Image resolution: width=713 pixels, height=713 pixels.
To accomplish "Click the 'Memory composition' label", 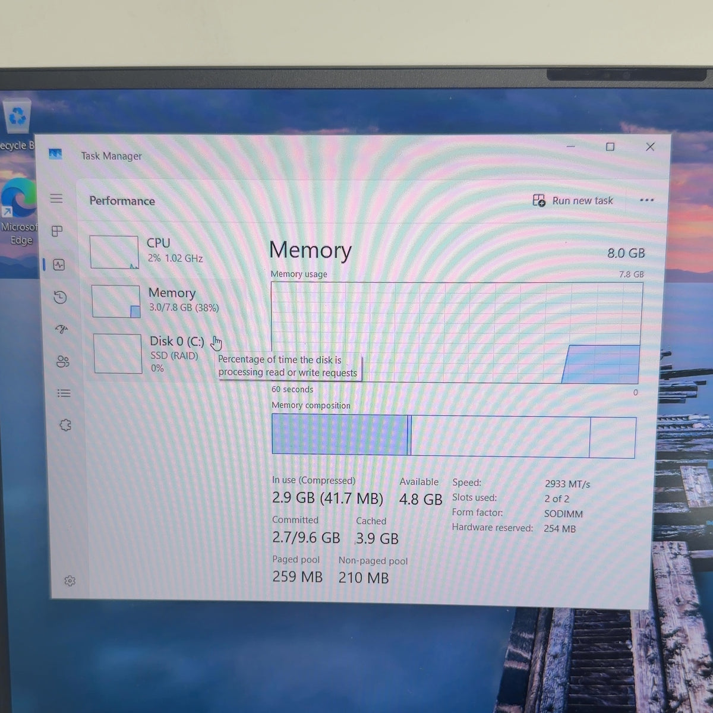I will coord(311,405).
